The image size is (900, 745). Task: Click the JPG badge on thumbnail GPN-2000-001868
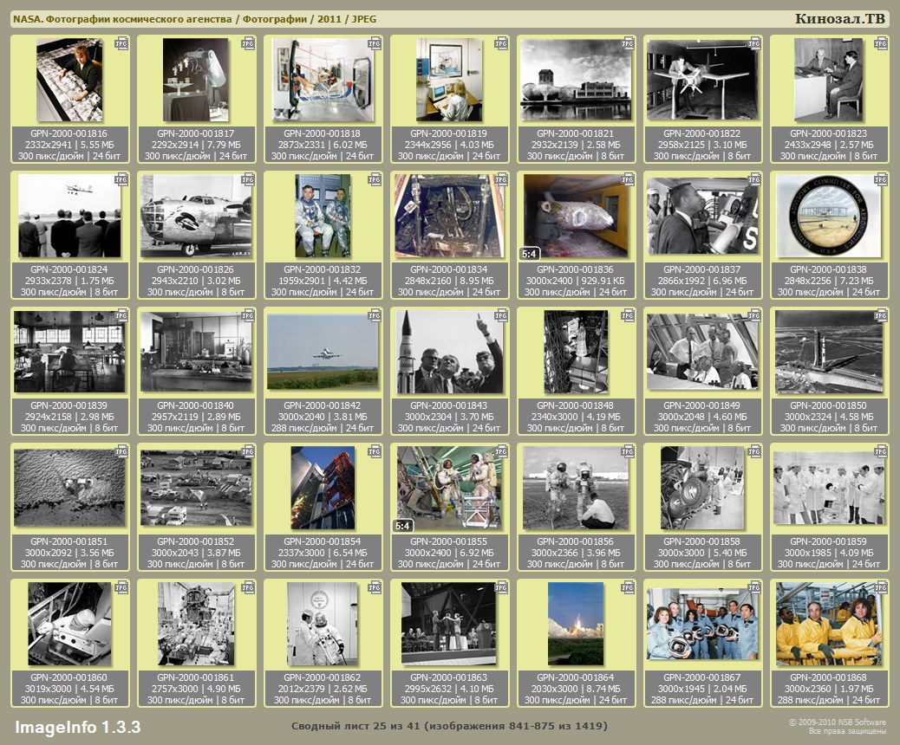pos(881,587)
